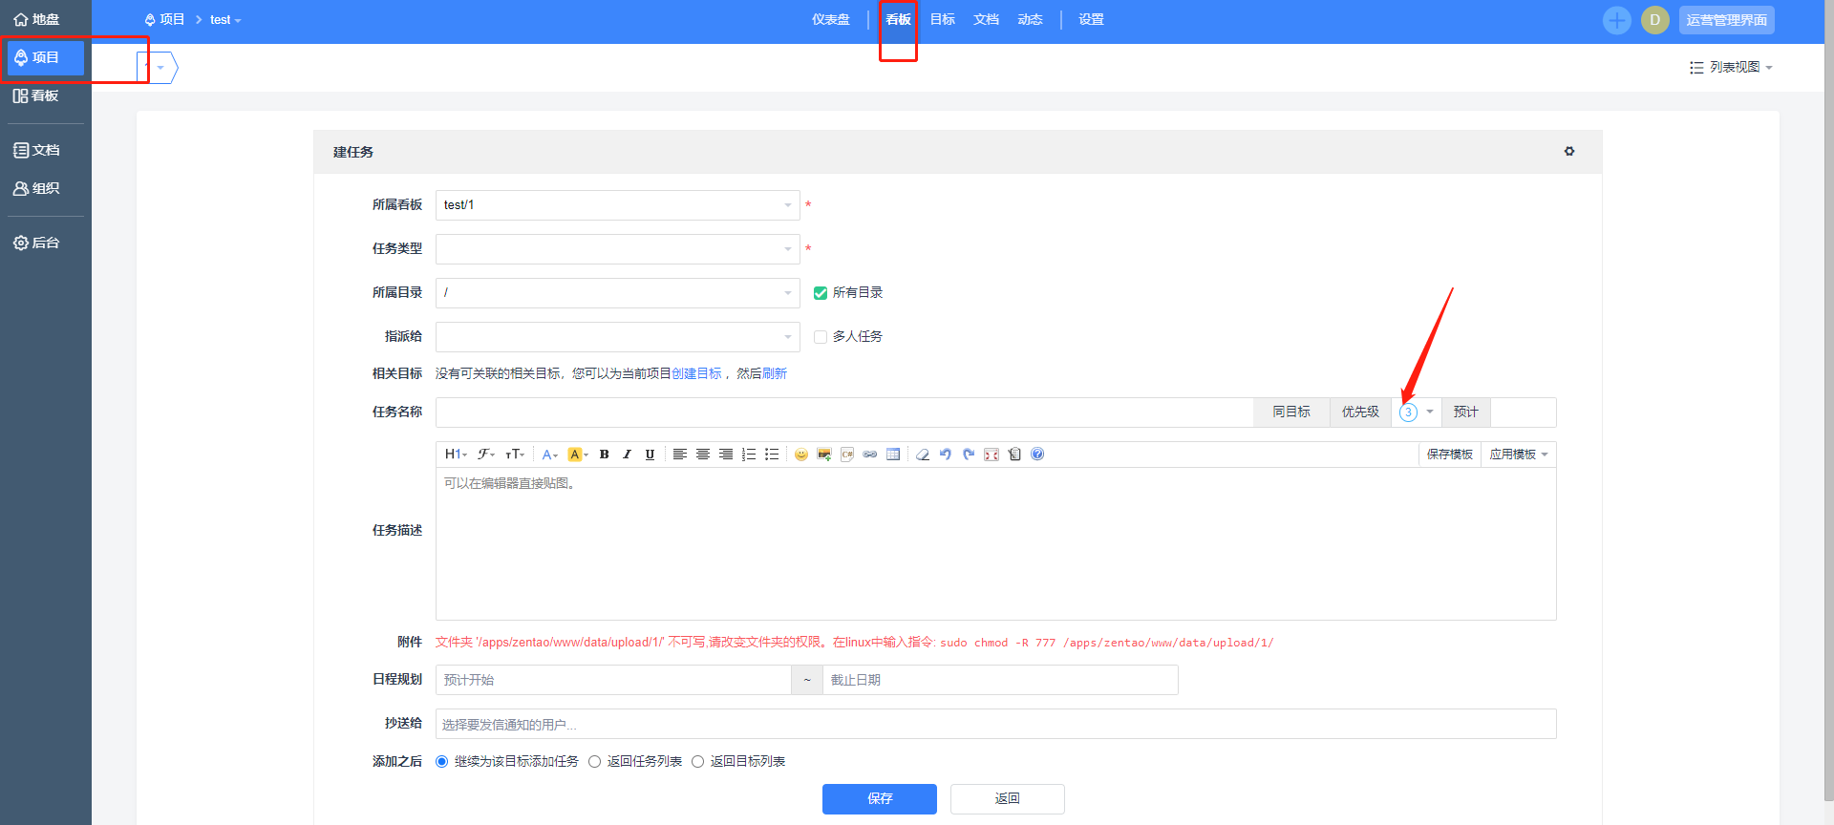1834x825 pixels.
Task: Open the editor help icon
Action: coord(1036,455)
